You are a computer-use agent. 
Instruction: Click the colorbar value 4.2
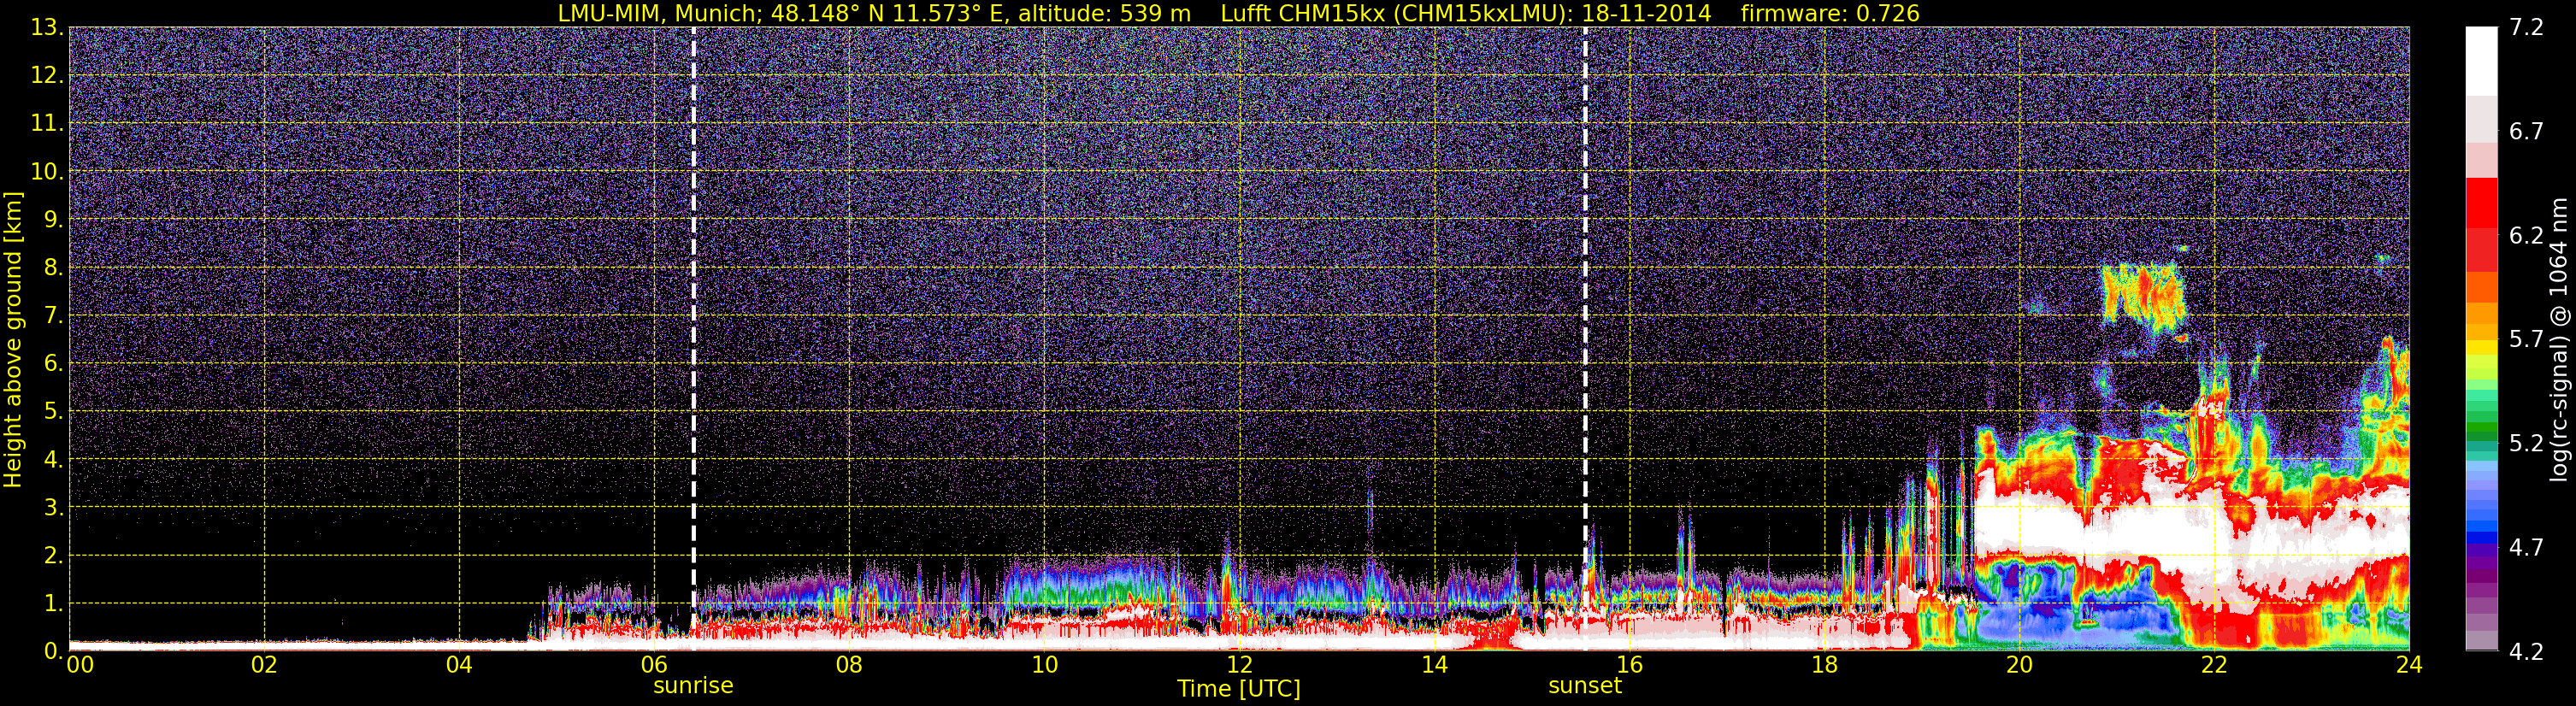(x=2526, y=652)
